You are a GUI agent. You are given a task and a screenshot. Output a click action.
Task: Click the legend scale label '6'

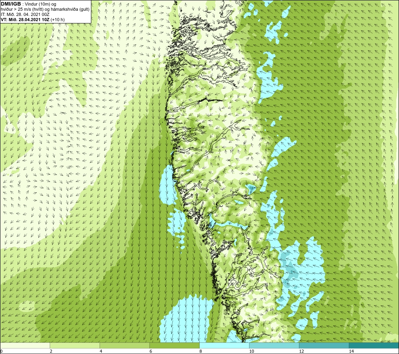(151, 351)
